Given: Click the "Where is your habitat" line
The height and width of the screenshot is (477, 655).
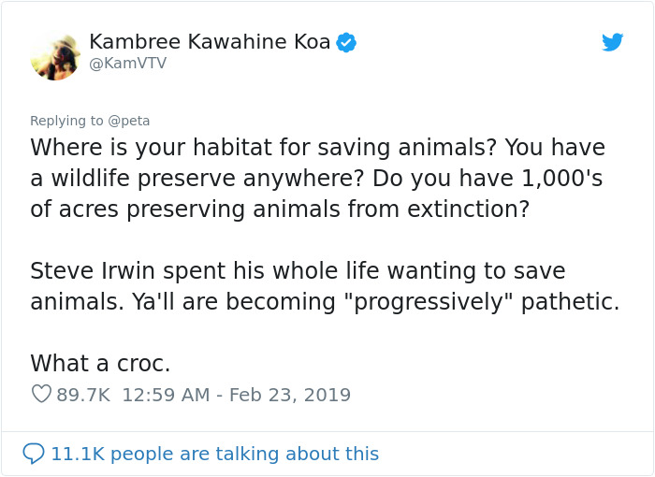Looking at the screenshot, I should [317, 148].
